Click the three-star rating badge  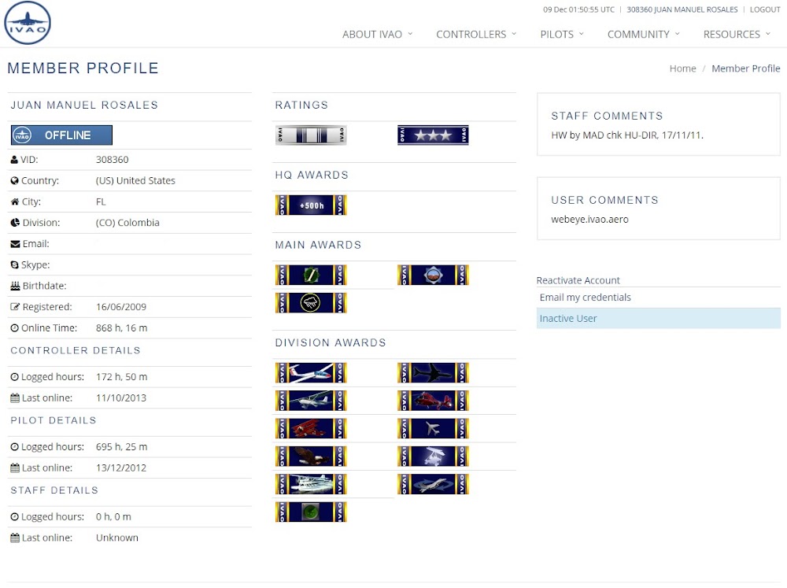[433, 135]
